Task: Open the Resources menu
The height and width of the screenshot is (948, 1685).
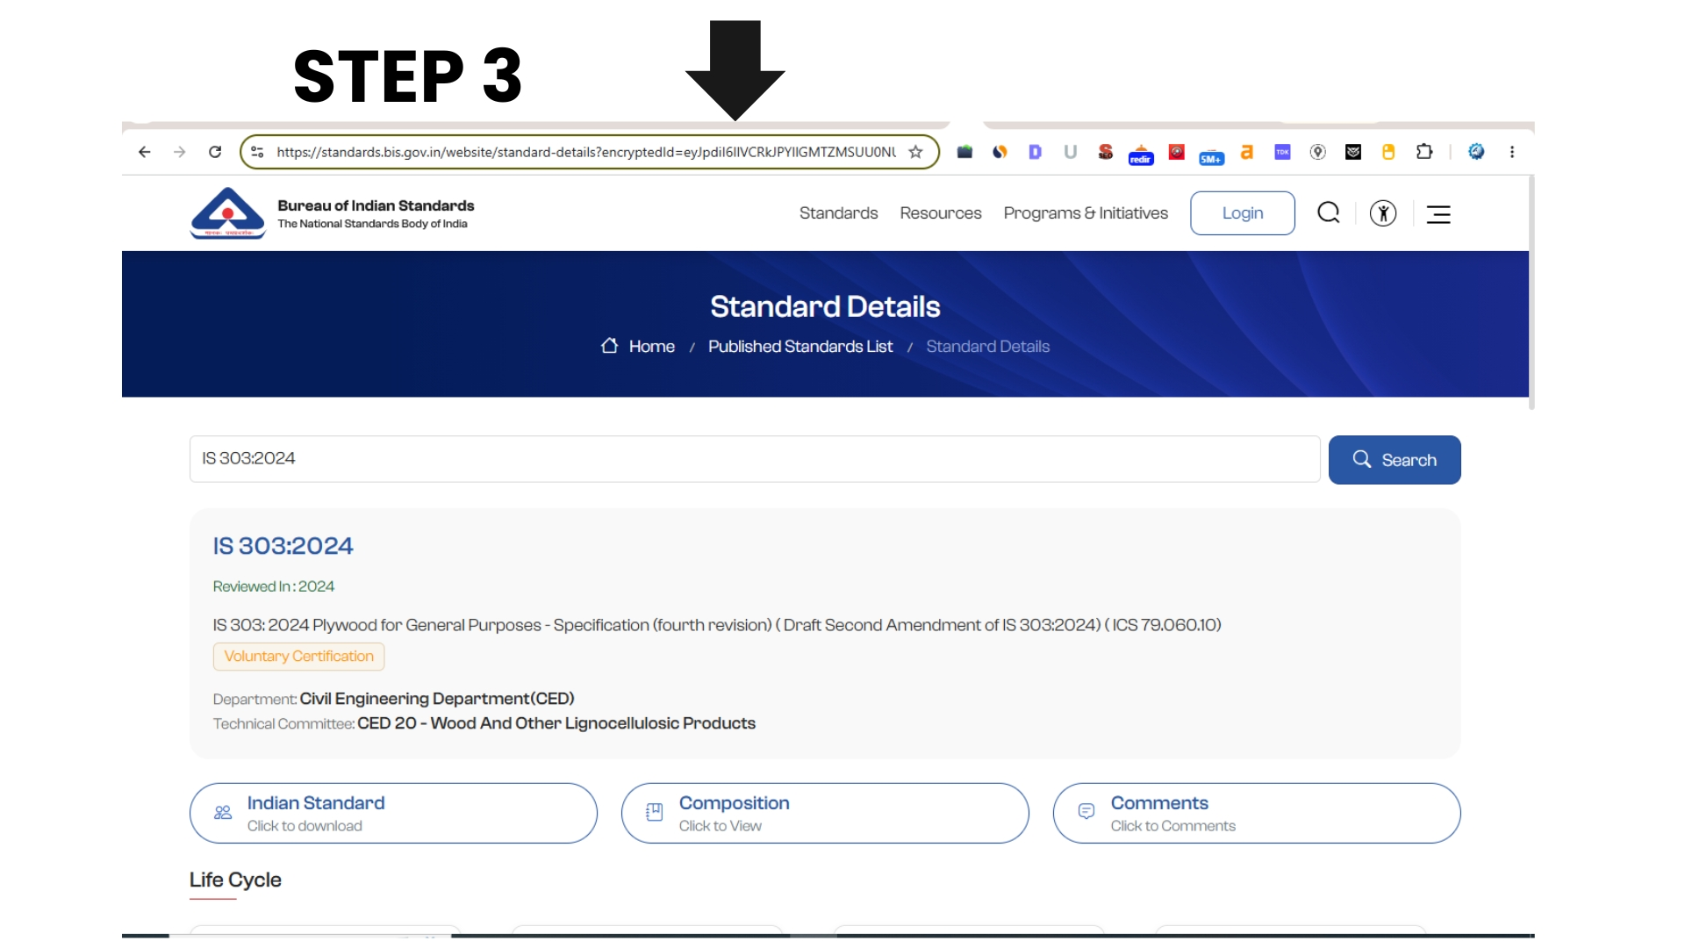Action: point(940,213)
